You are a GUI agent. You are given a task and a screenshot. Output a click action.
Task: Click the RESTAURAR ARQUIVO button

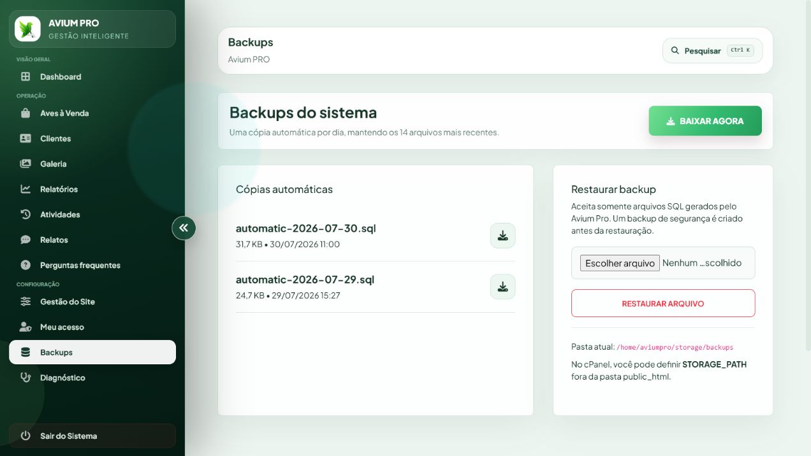tap(663, 303)
